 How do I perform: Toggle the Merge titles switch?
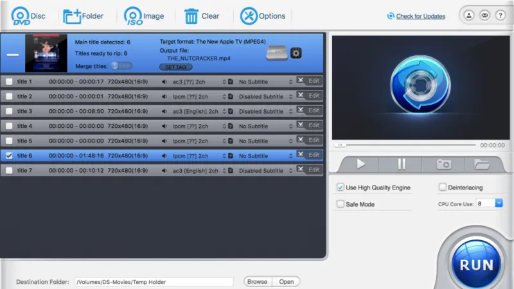[x=121, y=66]
